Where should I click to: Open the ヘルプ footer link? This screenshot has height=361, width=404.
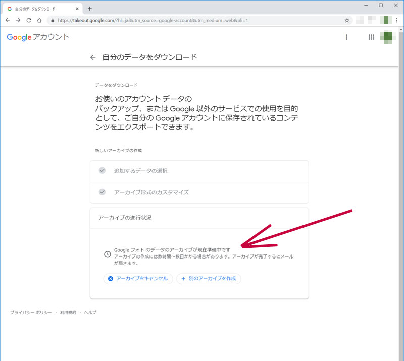(x=89, y=313)
